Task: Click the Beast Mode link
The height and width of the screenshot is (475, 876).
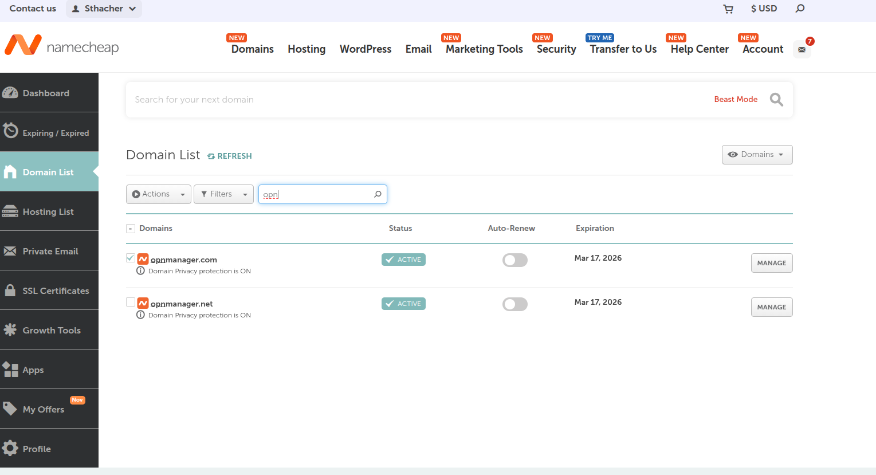Action: coord(736,100)
